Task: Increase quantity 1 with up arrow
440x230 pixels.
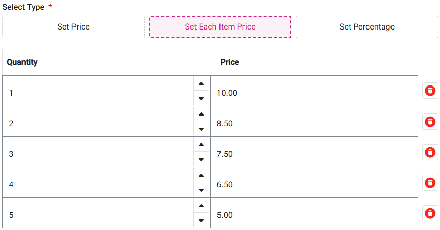Action: 201,83
